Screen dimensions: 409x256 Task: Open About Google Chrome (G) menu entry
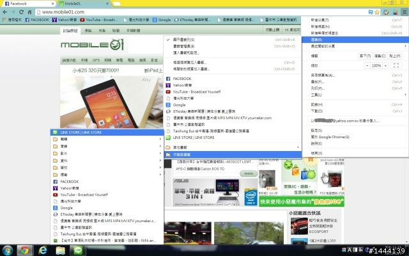point(355,137)
